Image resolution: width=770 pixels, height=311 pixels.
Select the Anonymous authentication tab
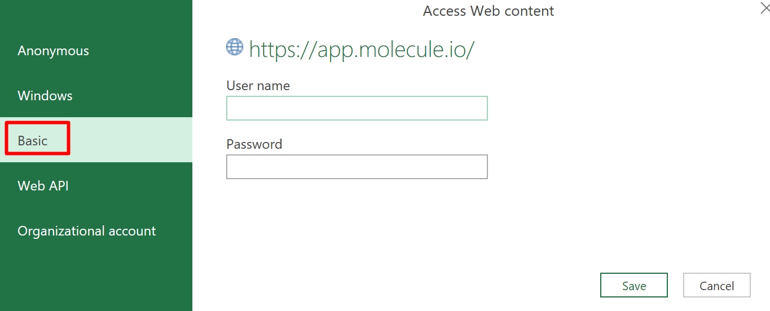coord(54,51)
